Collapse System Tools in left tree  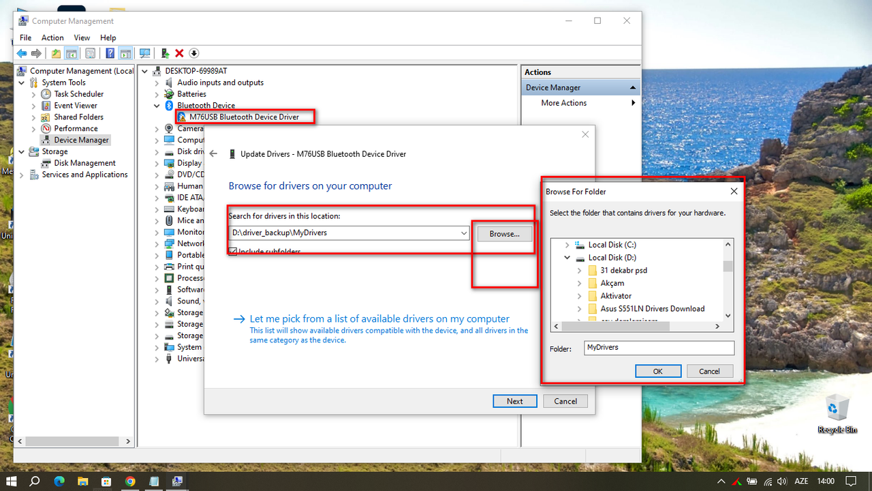pos(21,83)
